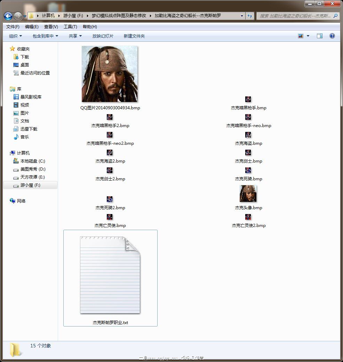The image size is (343, 362).
Task: Select the 杰克亡灵使2.bmp file icon
Action: (x=248, y=217)
